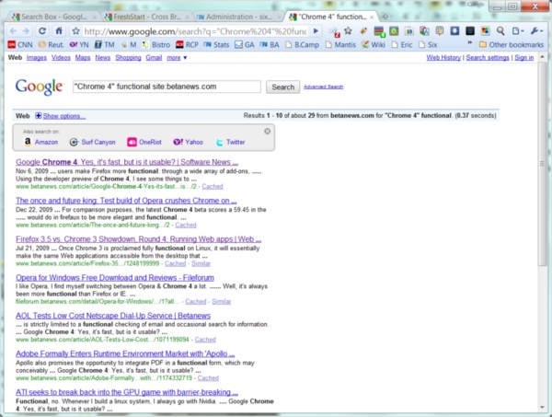The image size is (552, 417).
Task: Bookmark this page with the star in address bar
Action: [75, 31]
